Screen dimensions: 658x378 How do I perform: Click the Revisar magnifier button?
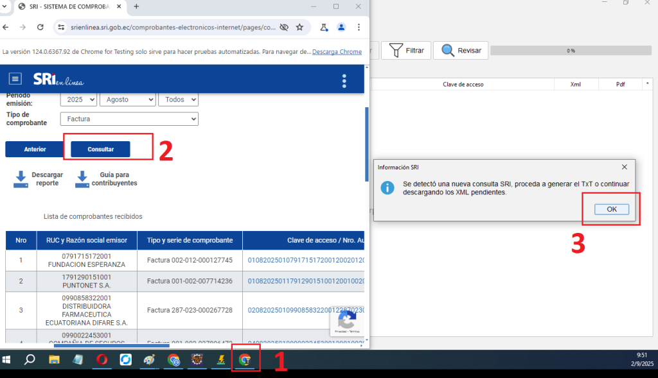point(461,51)
